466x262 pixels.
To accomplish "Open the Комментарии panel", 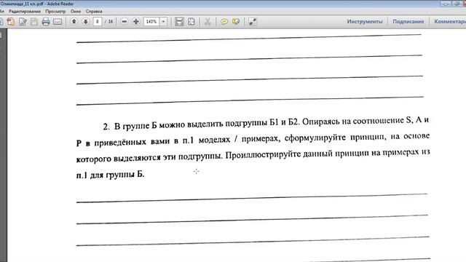I will [x=450, y=21].
